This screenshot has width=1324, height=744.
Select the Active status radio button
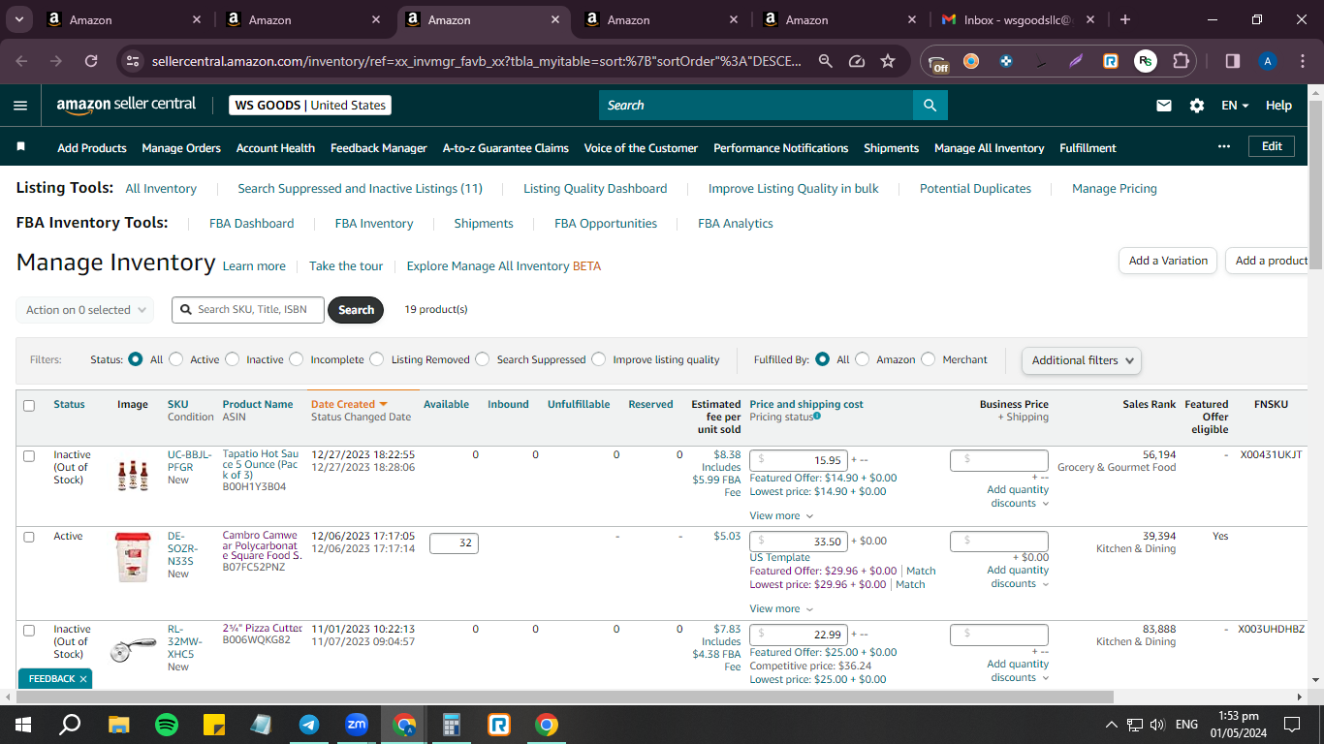(x=175, y=359)
